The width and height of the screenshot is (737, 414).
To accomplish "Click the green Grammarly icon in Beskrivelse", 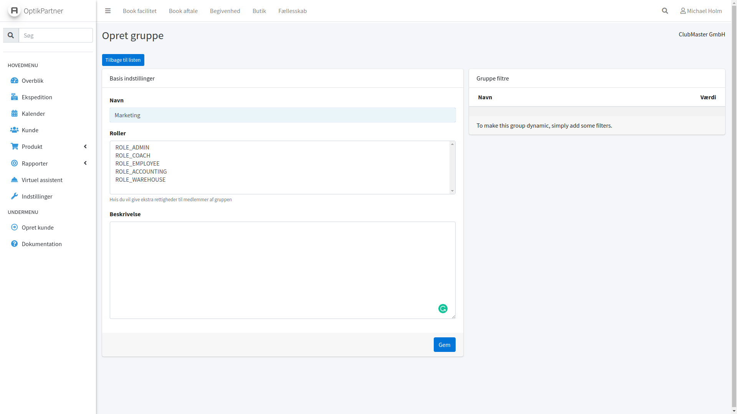I will [x=443, y=309].
